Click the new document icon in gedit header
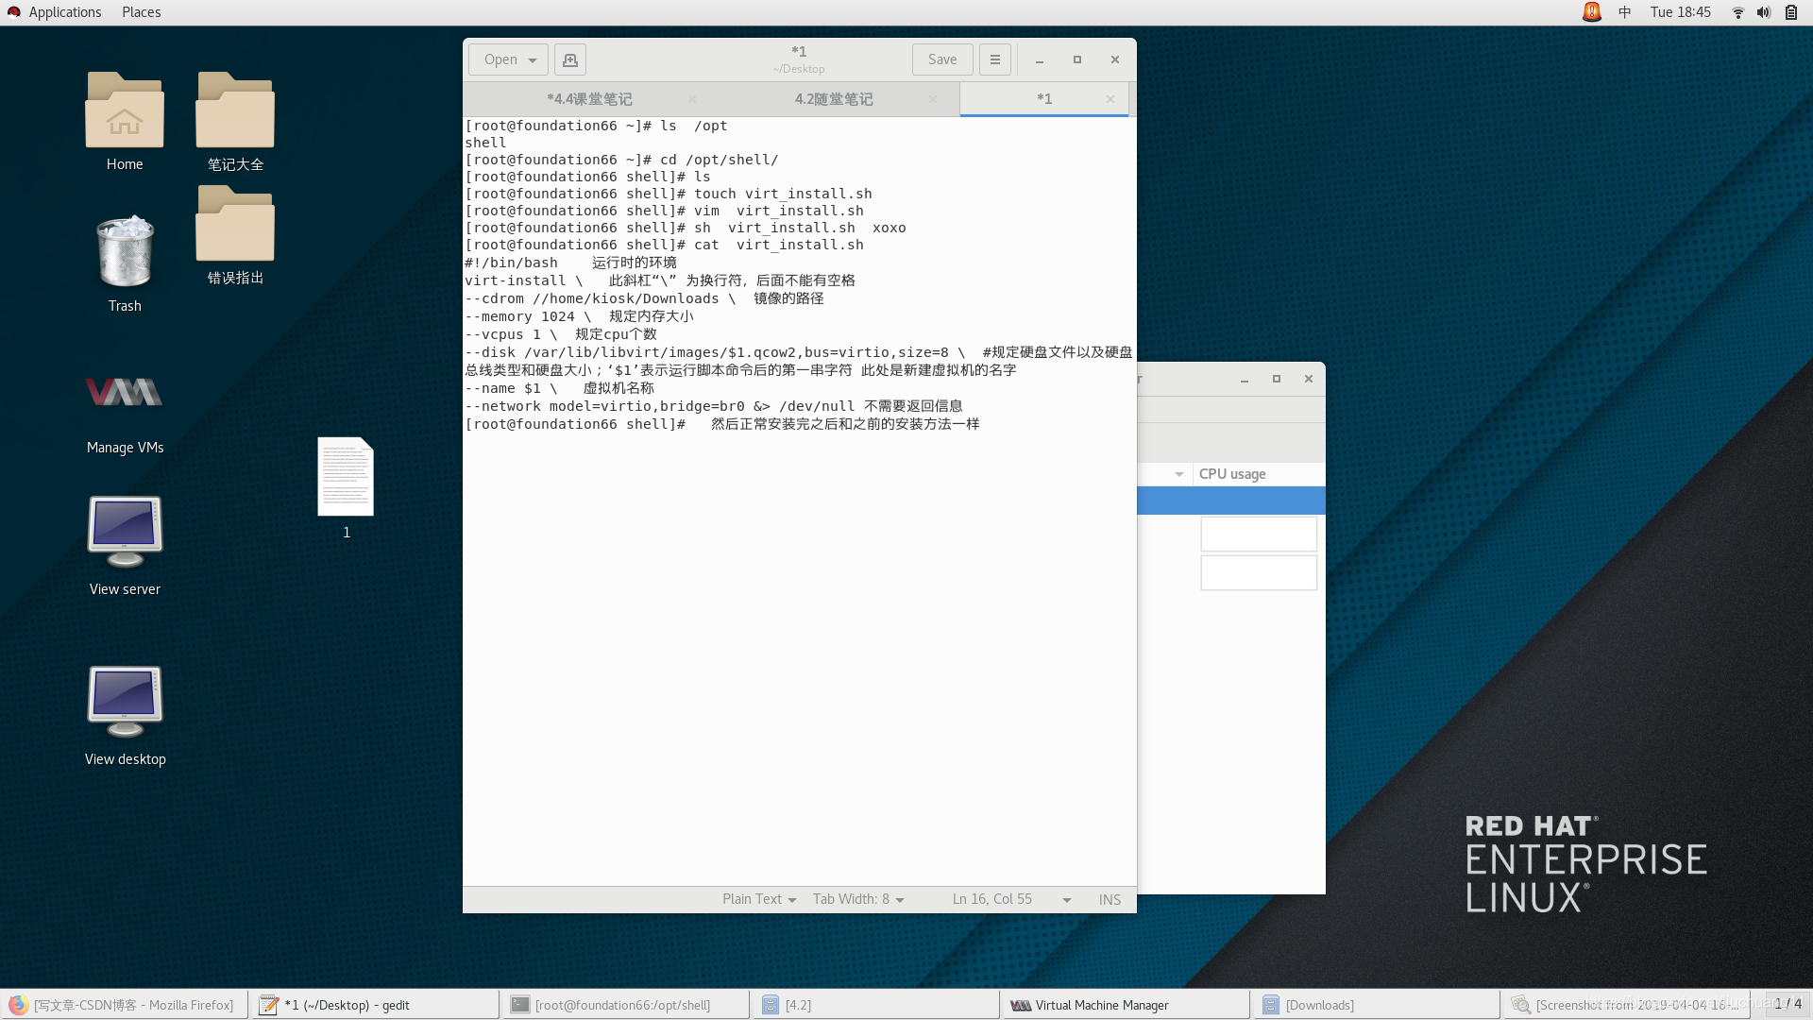Image resolution: width=1813 pixels, height=1020 pixels. 570,59
